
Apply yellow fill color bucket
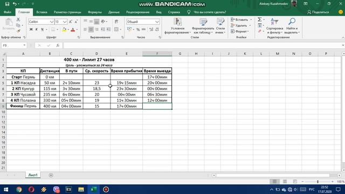[64, 30]
